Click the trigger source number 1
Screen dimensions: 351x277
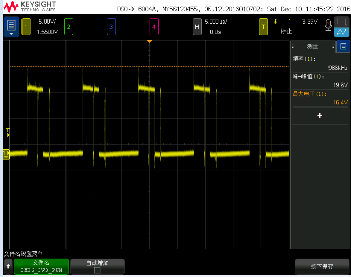[x=290, y=22]
